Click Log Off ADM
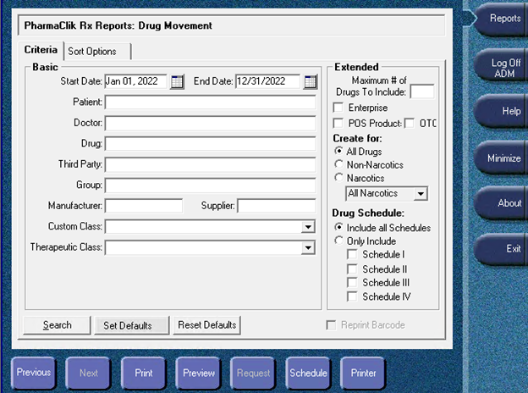This screenshot has width=528, height=393. tap(502, 67)
